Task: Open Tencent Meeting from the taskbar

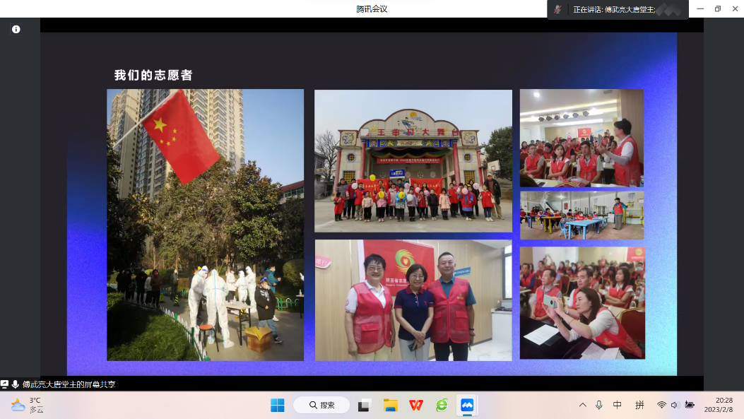Action: tap(467, 405)
